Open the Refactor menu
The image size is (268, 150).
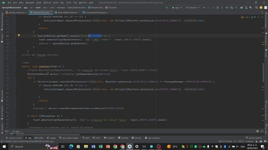coord(47,2)
